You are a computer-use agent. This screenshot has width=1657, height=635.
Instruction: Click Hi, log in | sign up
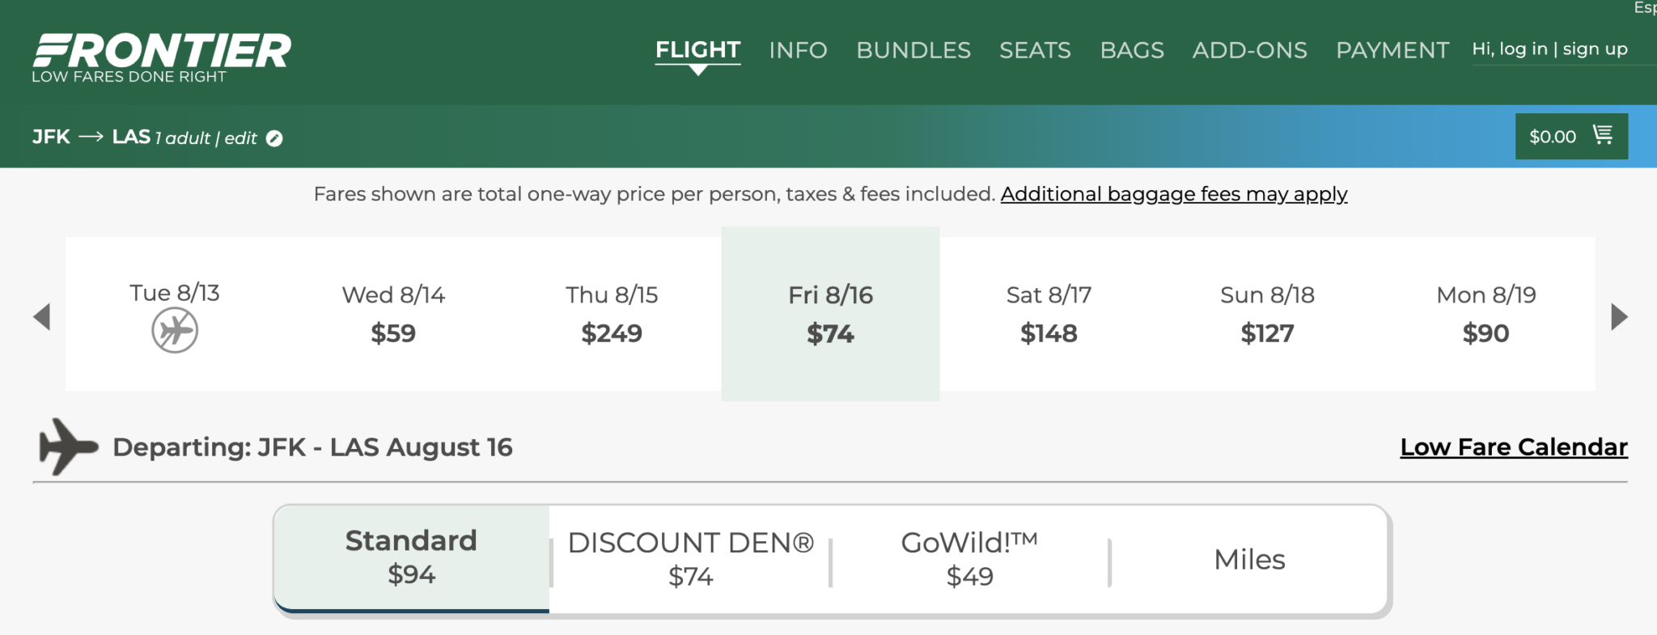pyautogui.click(x=1551, y=49)
